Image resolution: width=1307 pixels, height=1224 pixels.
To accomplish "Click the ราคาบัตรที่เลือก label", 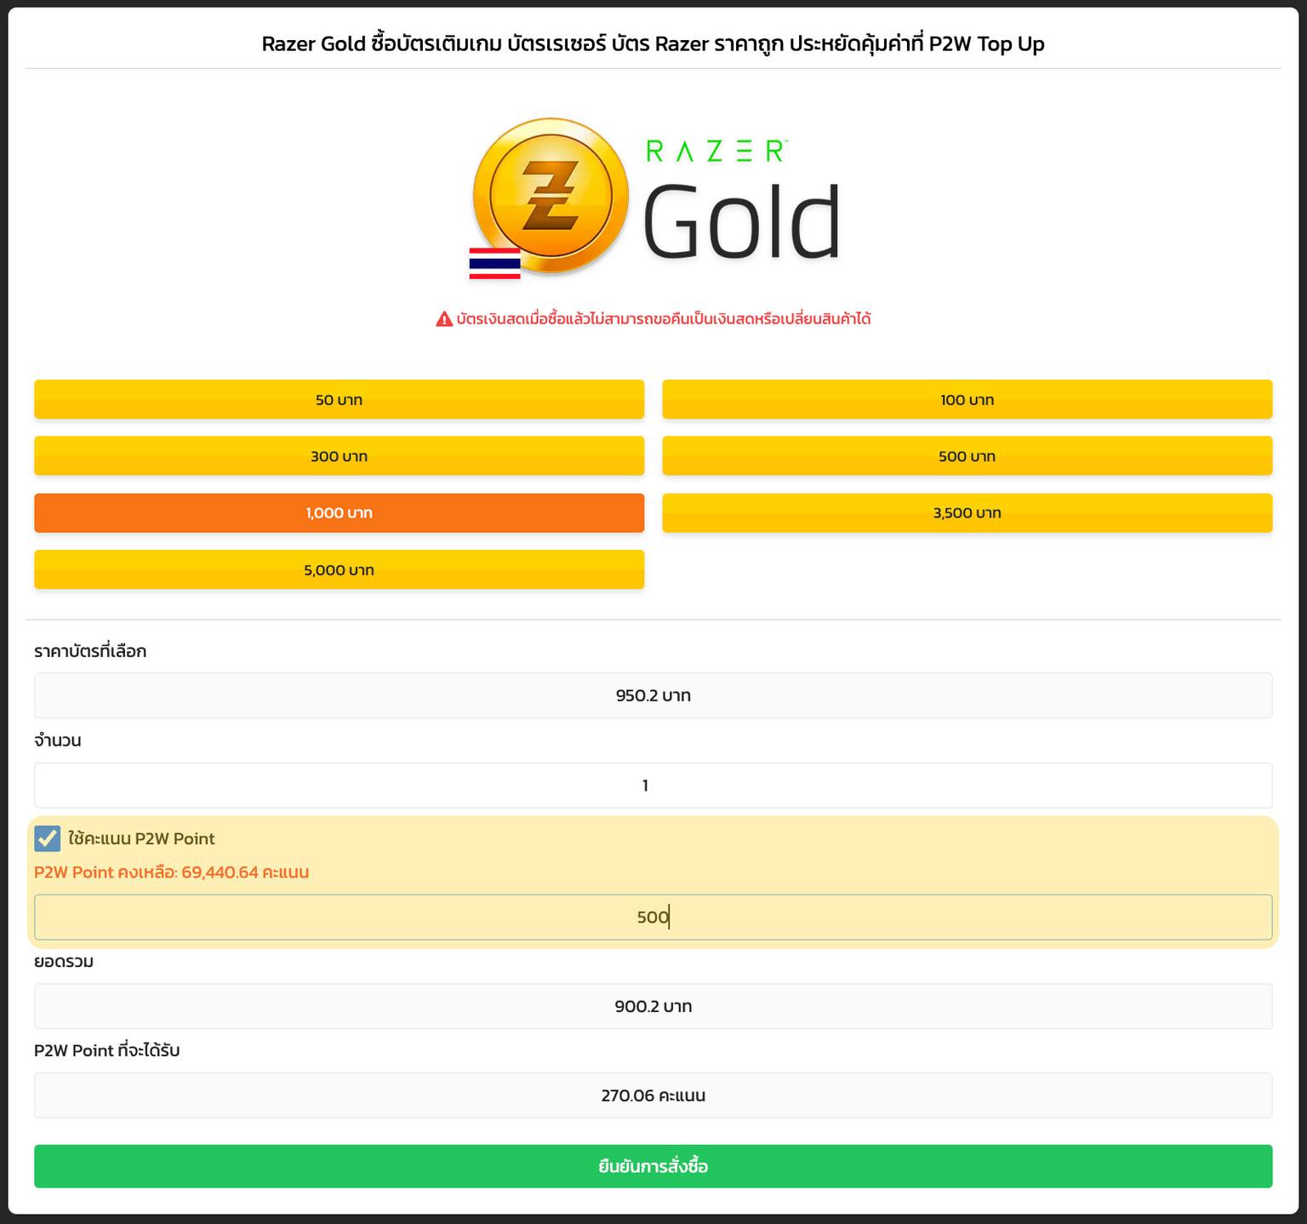I will 90,651.
